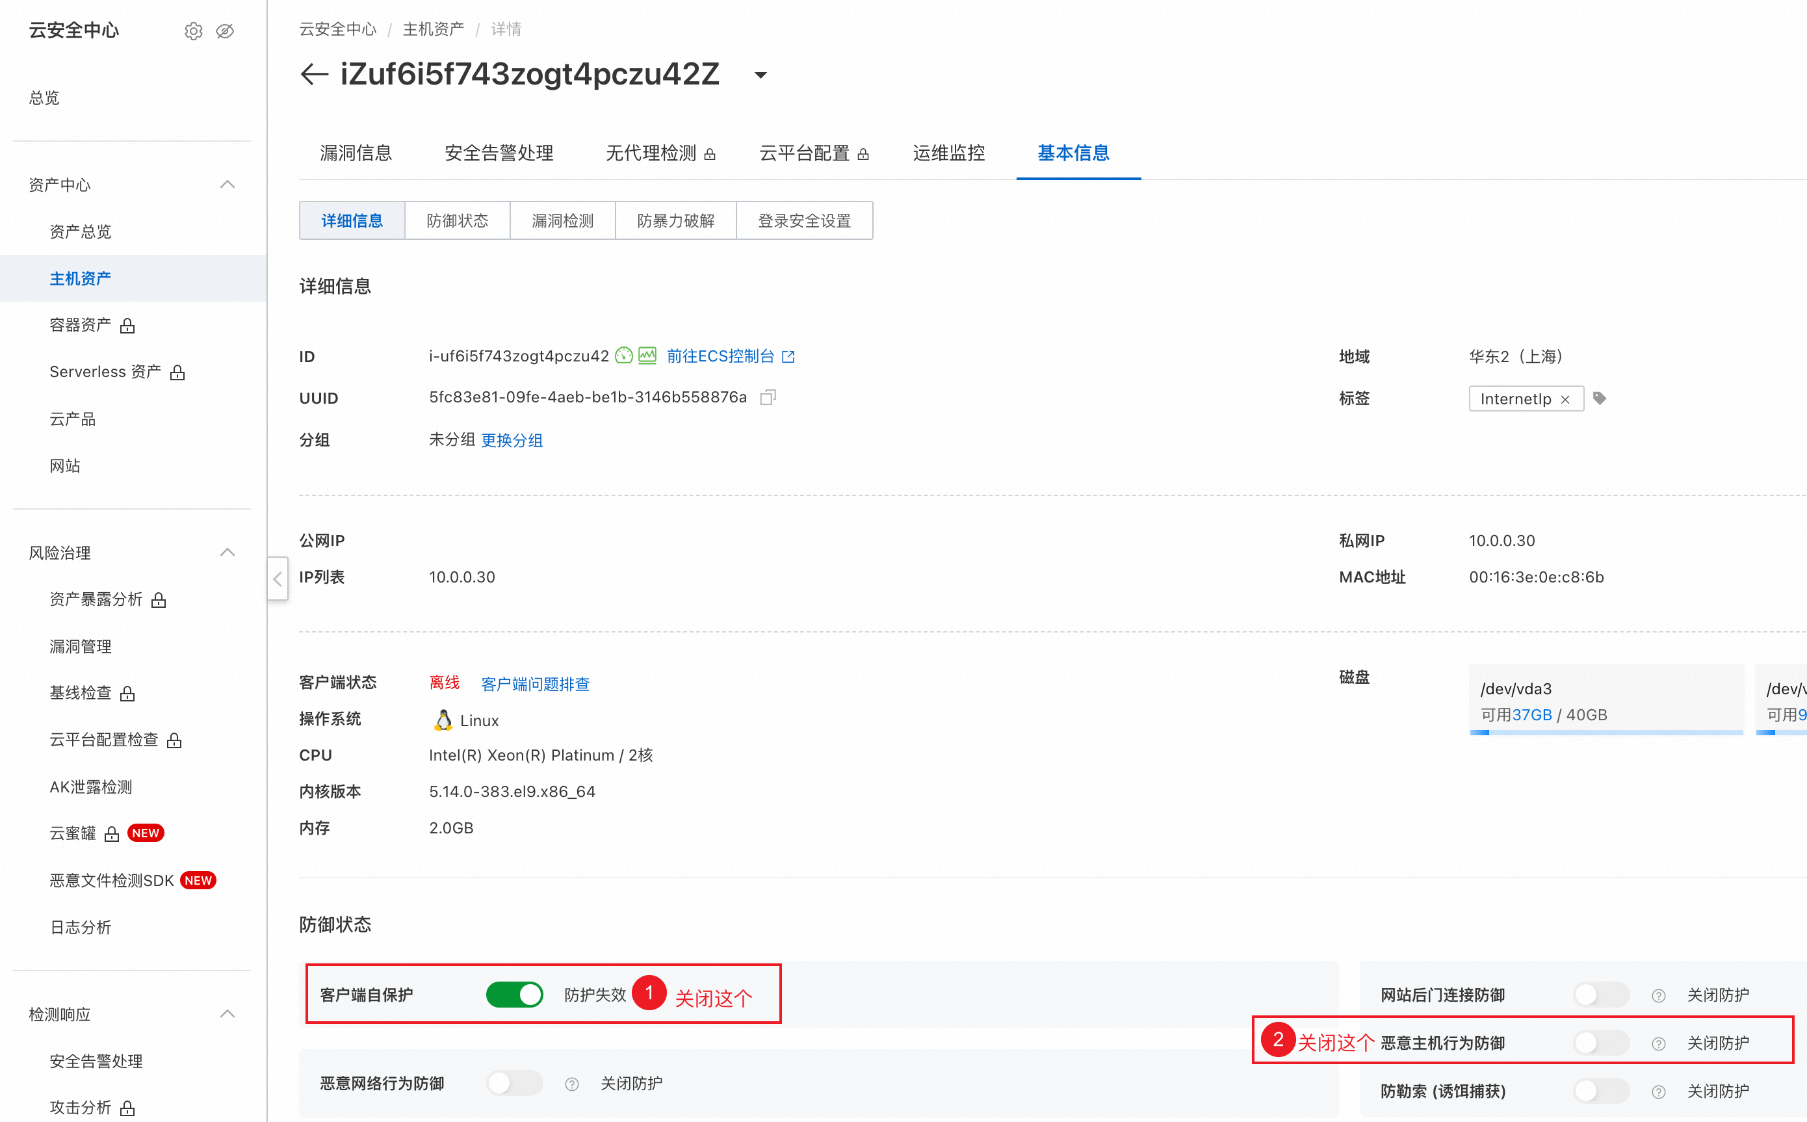Click the green monitoring chart icon beside the ID
This screenshot has height=1122, width=1807.
click(647, 356)
